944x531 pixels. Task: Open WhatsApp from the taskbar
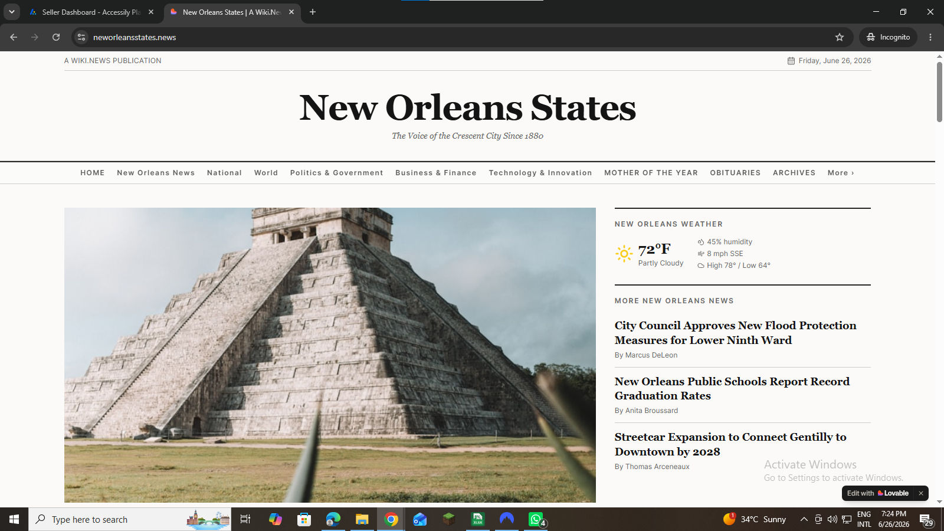pos(536,519)
